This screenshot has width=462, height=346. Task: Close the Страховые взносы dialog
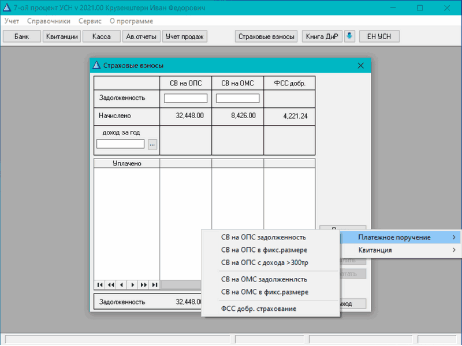click(361, 65)
